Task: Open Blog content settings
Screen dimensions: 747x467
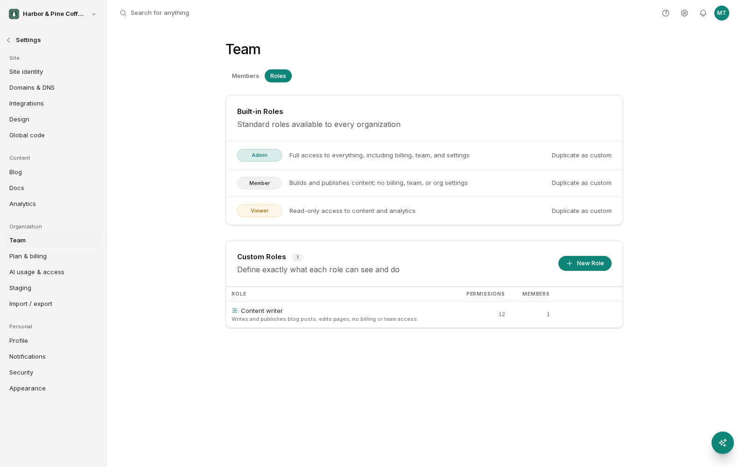Action: tap(53, 172)
